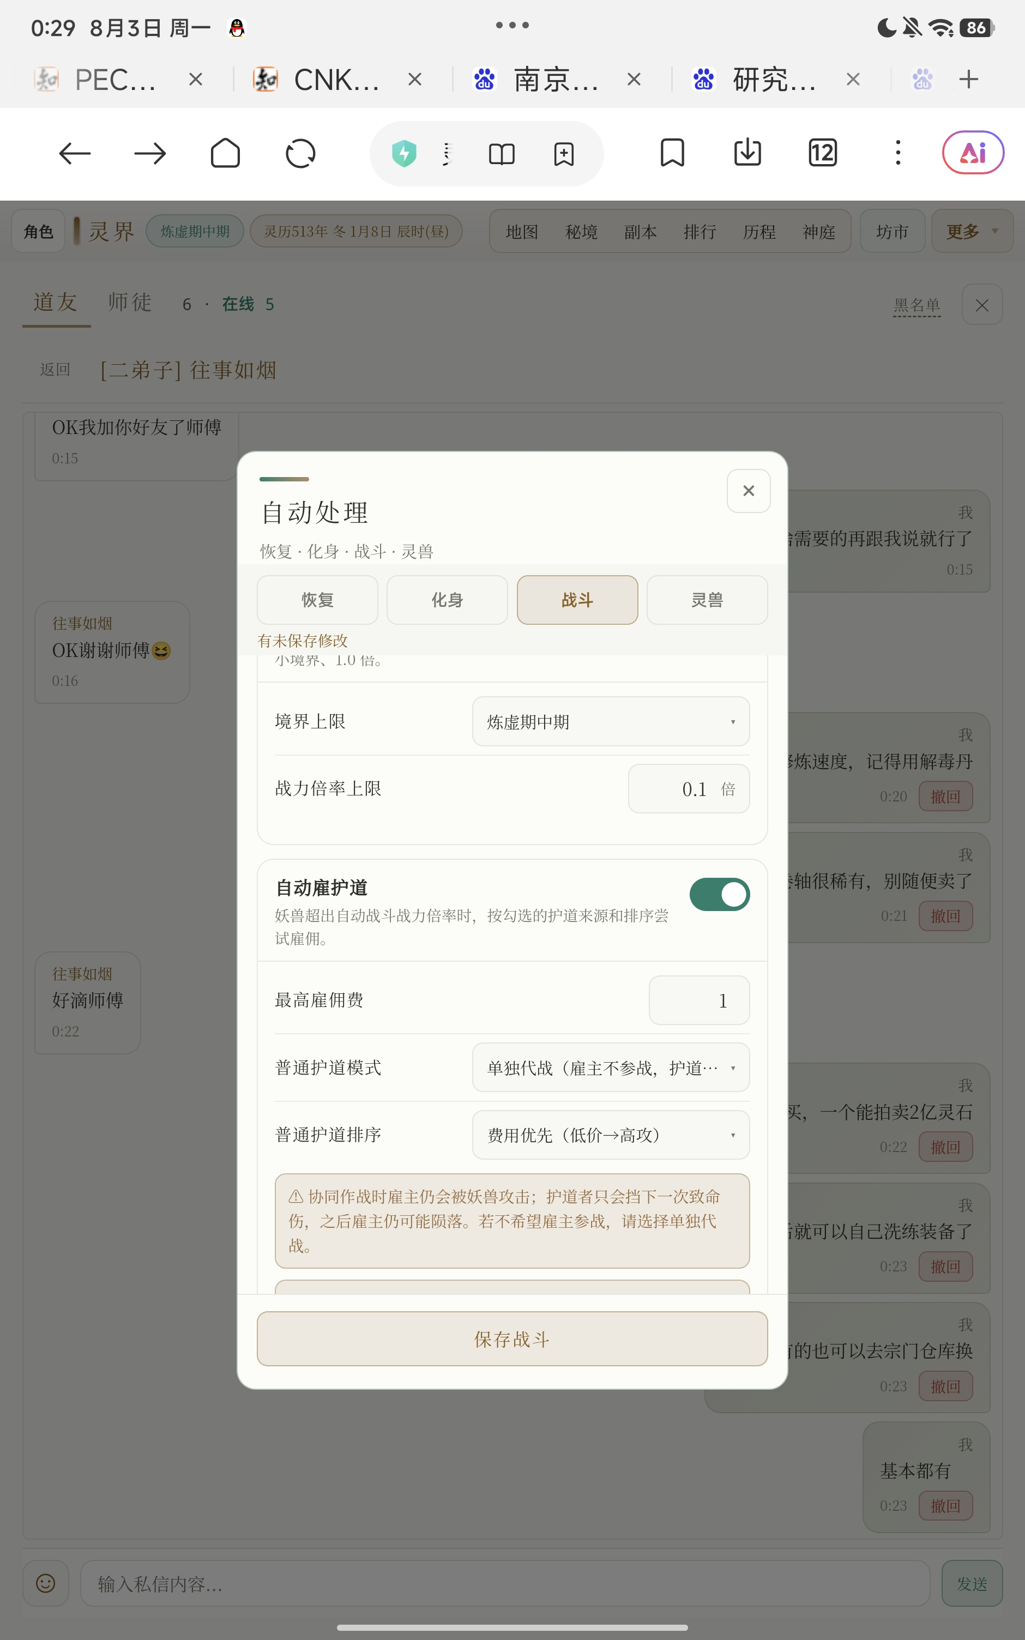The width and height of the screenshot is (1025, 1640).
Task: Tap the three dots at screen top
Action: 512,25
